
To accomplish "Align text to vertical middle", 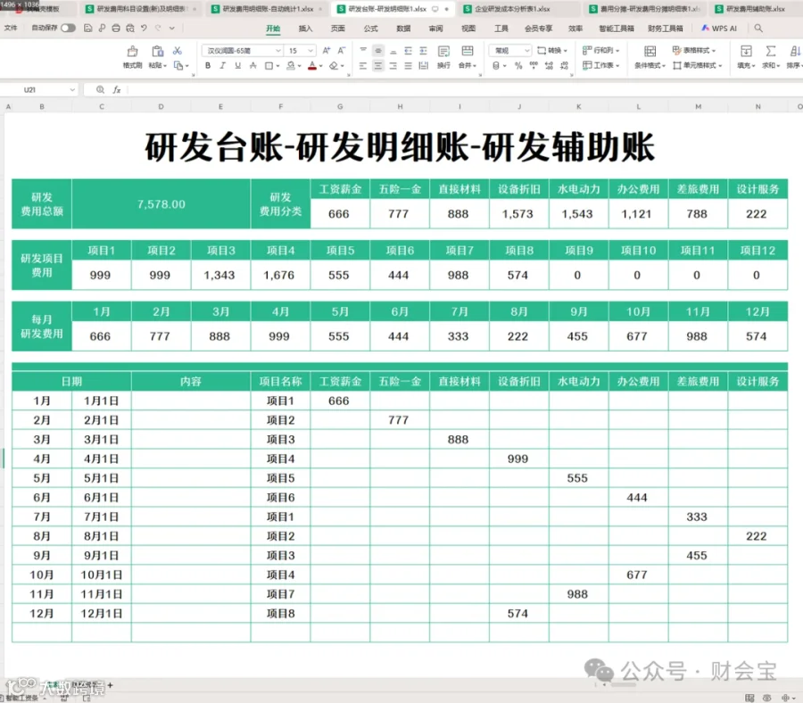I will pos(378,50).
